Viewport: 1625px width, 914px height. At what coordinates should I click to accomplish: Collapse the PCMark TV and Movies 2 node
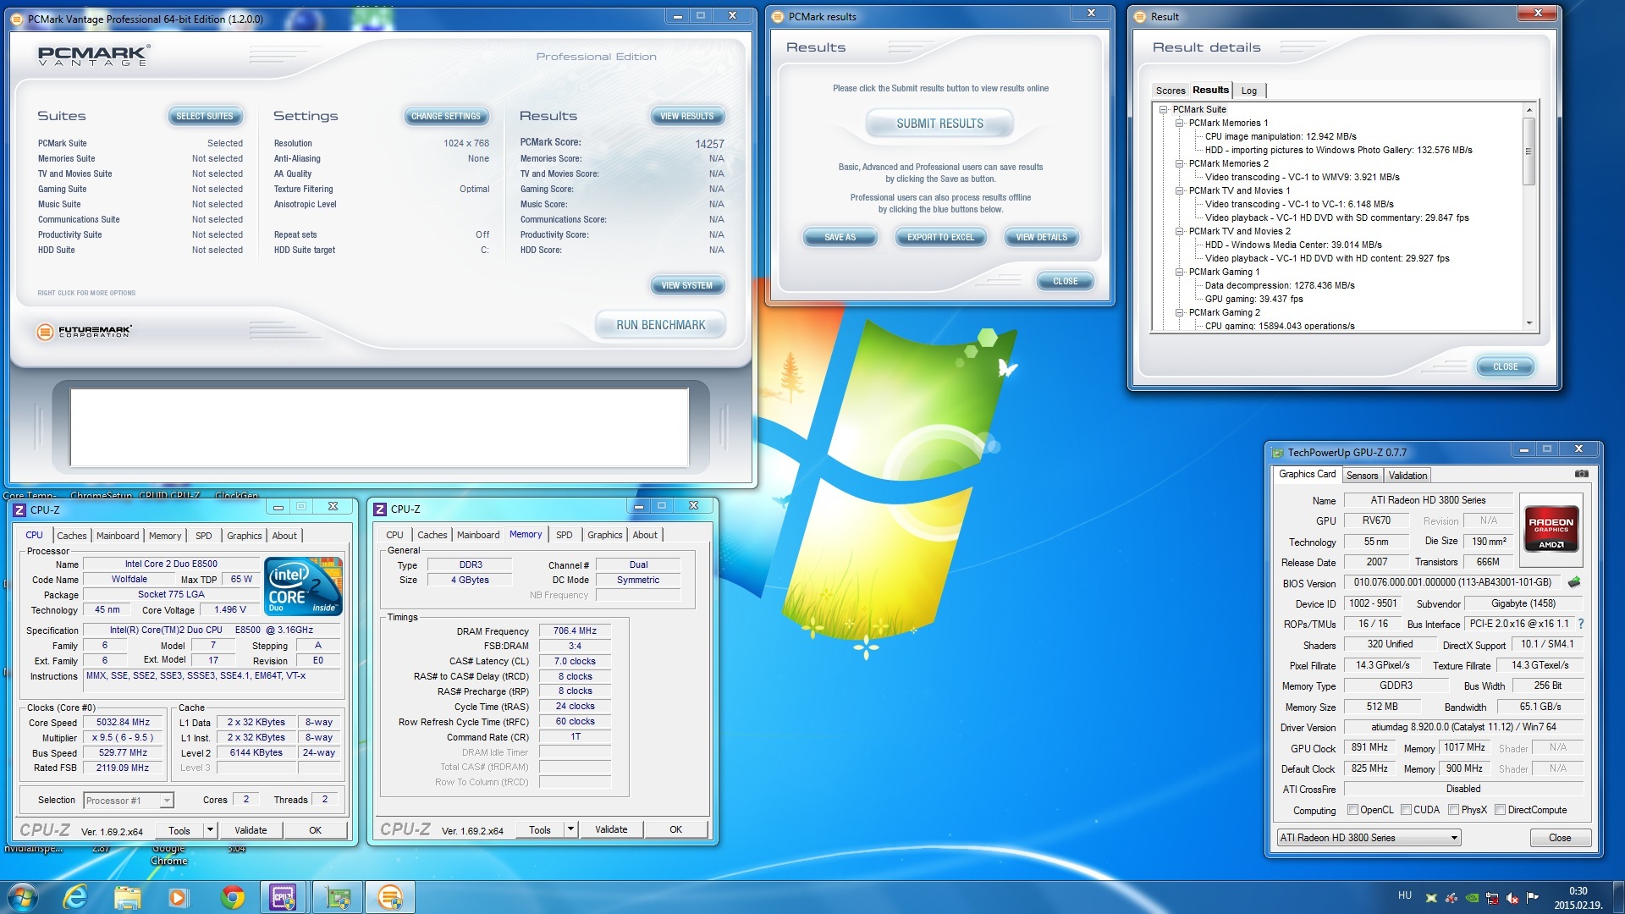click(x=1179, y=231)
